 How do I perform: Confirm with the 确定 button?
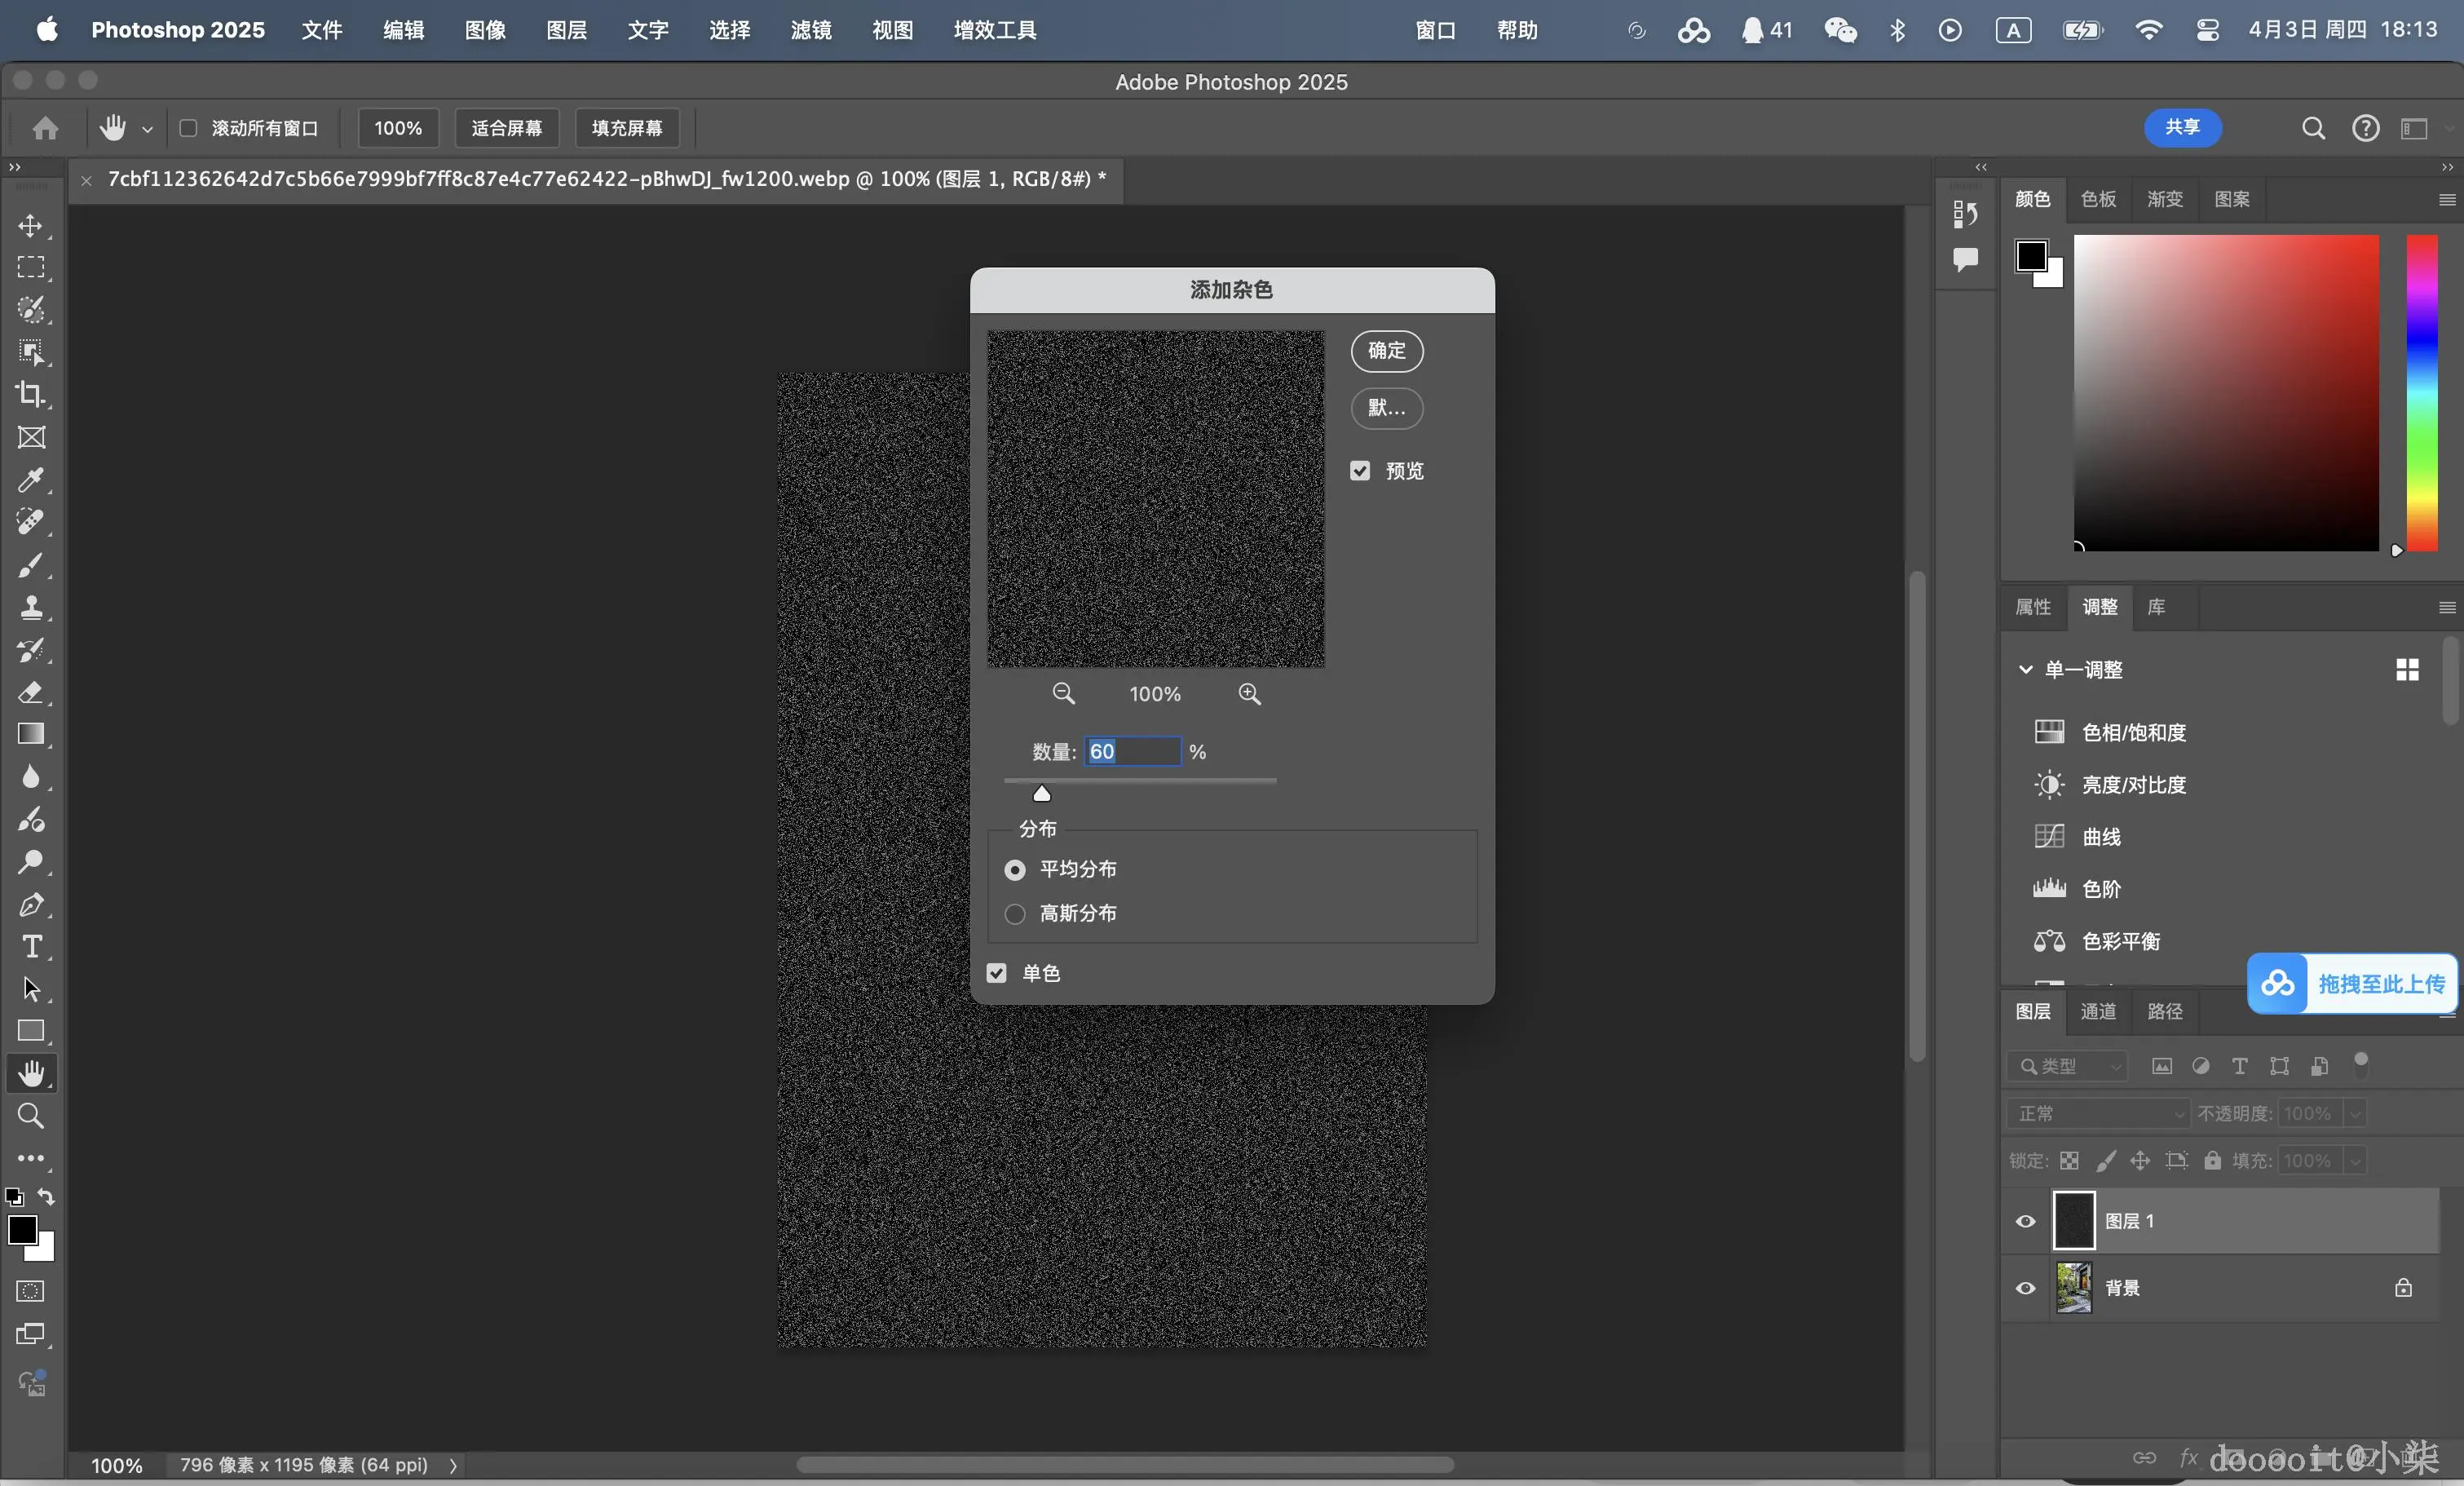pos(1386,351)
